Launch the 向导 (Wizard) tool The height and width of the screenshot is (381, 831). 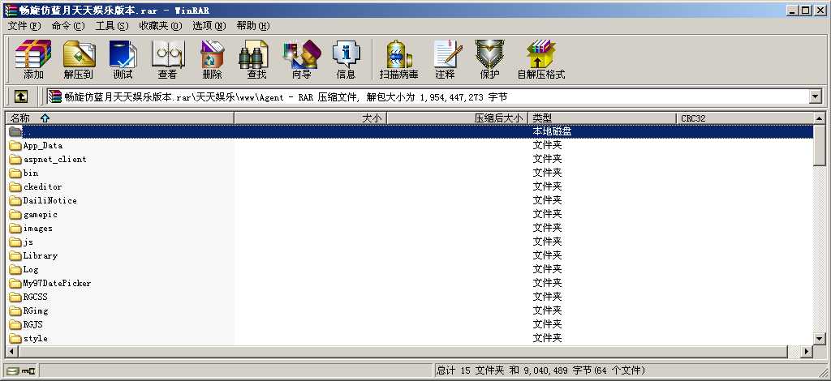(302, 58)
